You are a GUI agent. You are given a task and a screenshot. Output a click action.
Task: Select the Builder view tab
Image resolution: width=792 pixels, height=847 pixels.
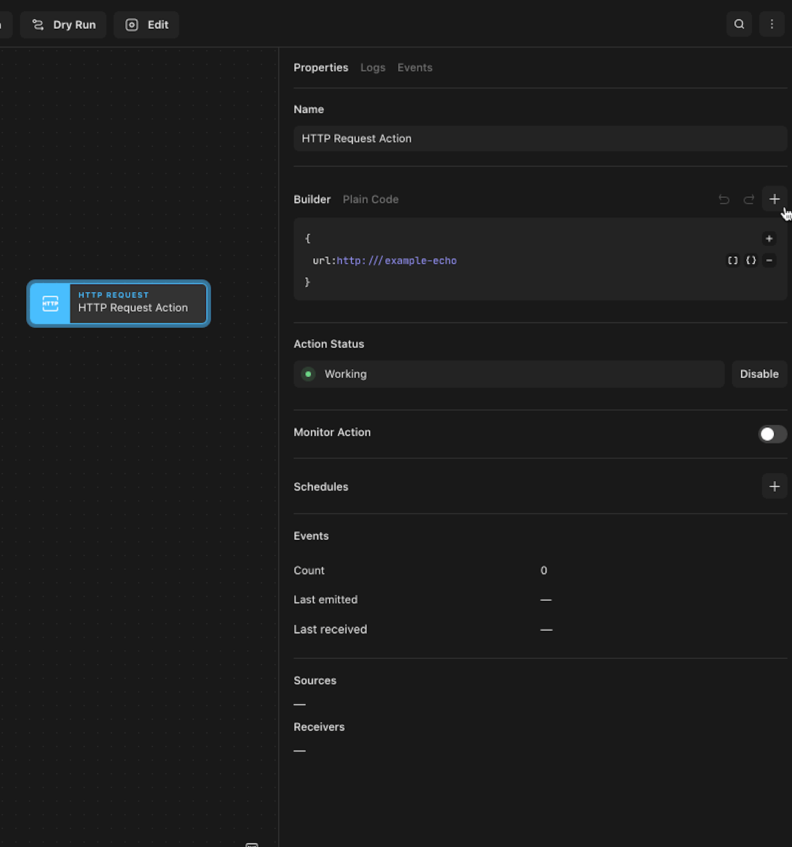(312, 199)
